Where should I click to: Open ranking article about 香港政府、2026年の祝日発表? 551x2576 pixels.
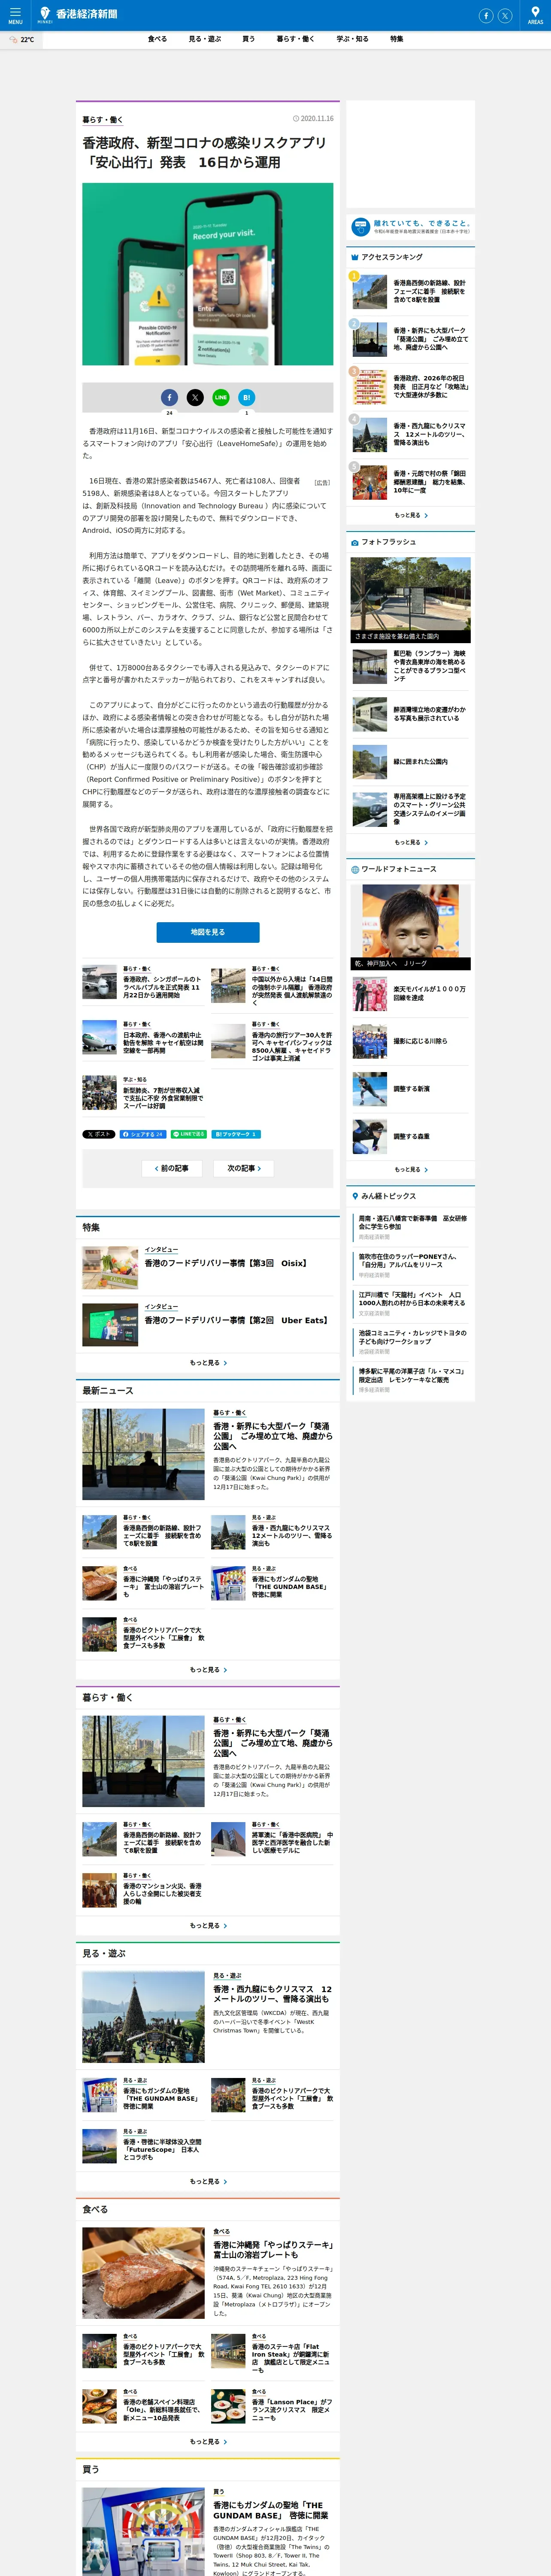pyautogui.click(x=430, y=386)
